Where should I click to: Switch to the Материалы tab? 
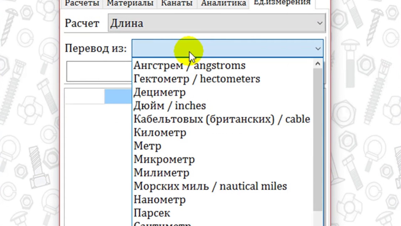click(x=130, y=3)
